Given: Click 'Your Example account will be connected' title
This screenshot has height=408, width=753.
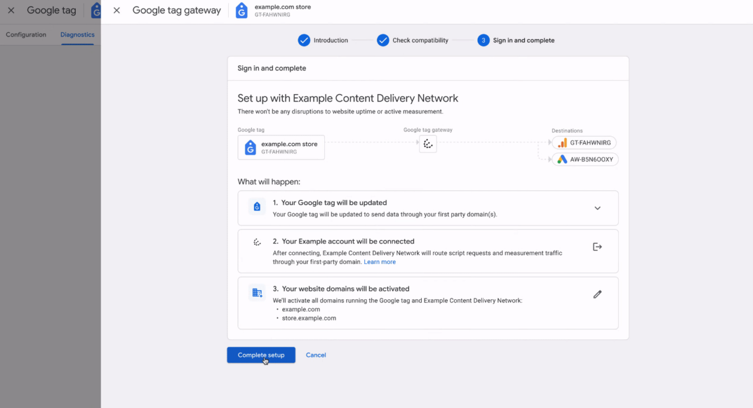Looking at the screenshot, I should point(348,242).
